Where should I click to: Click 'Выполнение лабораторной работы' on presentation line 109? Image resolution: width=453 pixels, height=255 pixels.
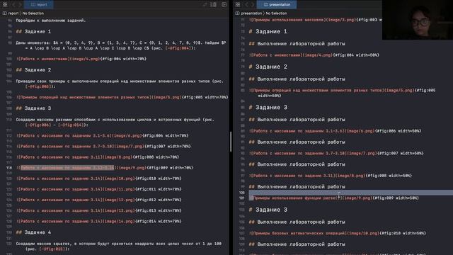pyautogui.click(x=301, y=244)
